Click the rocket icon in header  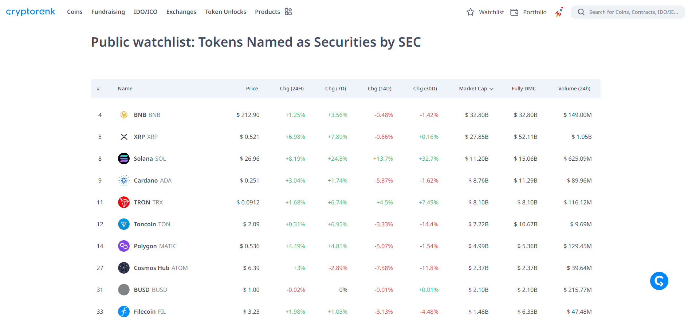click(559, 12)
